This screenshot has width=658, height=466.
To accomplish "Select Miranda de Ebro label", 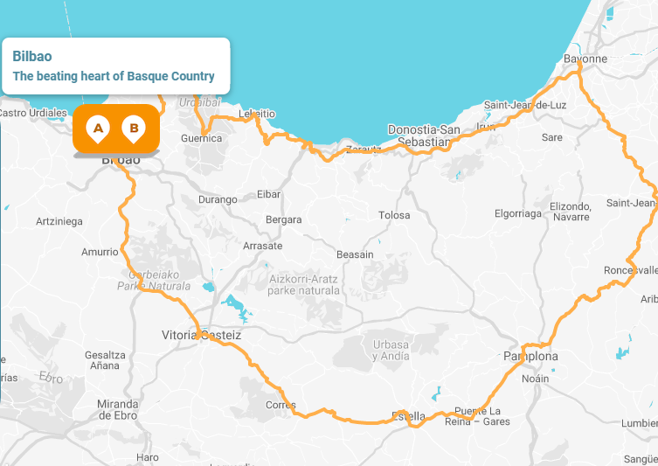I will tap(117, 410).
